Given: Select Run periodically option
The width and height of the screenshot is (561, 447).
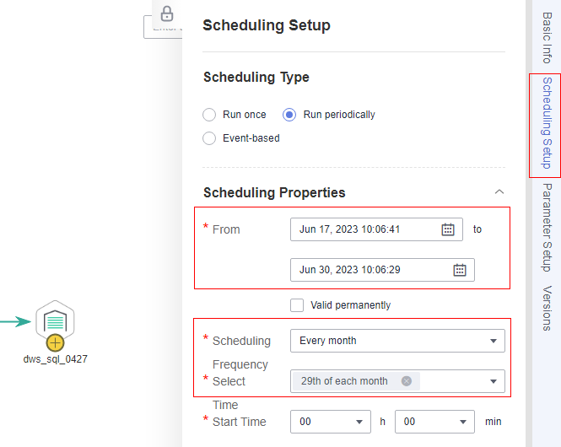Looking at the screenshot, I should 289,115.
